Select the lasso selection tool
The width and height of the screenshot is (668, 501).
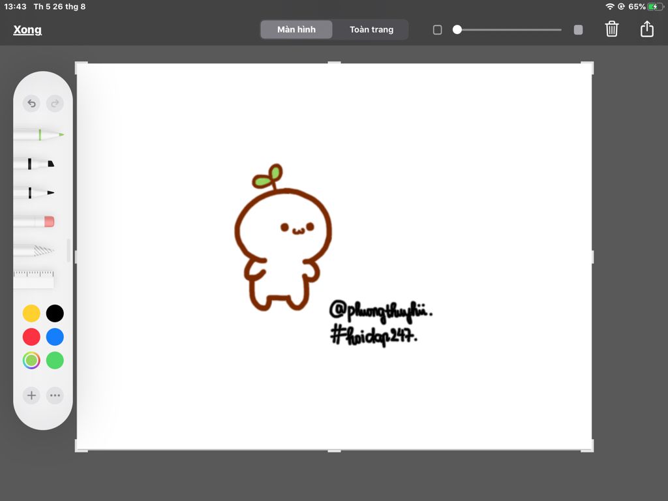click(34, 250)
